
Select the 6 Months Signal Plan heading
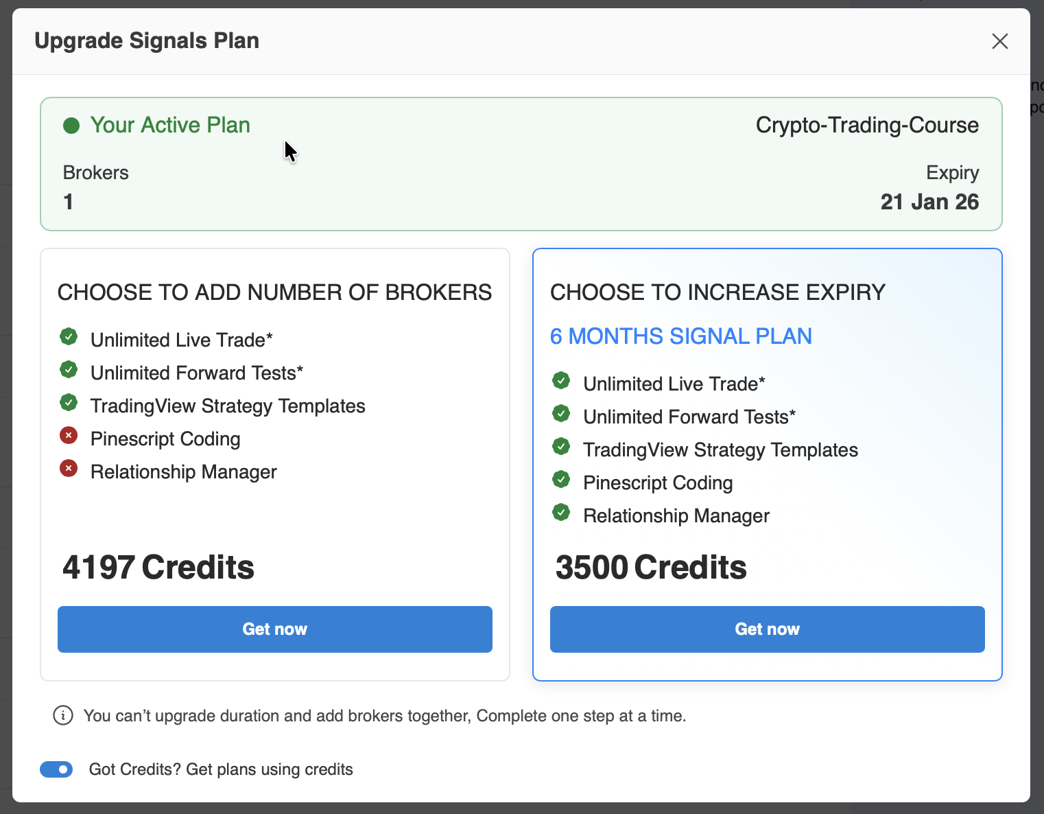pos(680,336)
